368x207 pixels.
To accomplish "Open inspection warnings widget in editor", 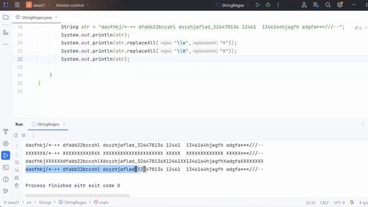I will (x=358, y=28).
